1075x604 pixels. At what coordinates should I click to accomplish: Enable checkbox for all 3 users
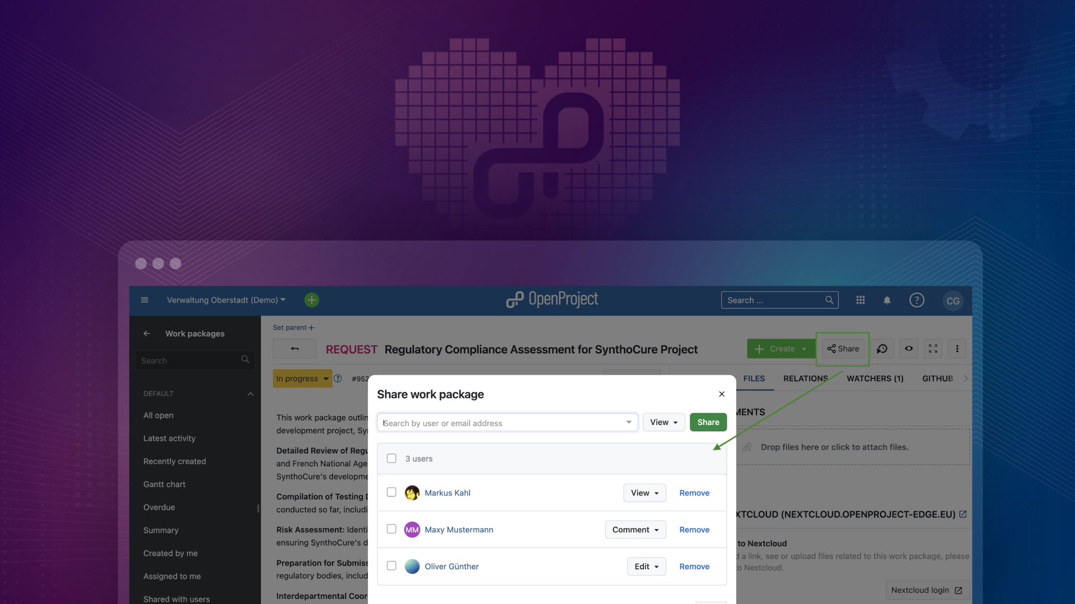391,458
